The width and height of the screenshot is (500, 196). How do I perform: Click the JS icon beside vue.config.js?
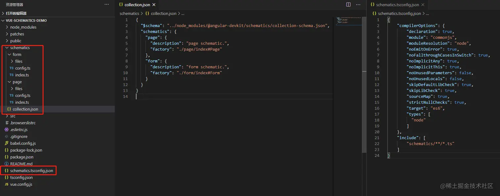[x=7, y=184]
